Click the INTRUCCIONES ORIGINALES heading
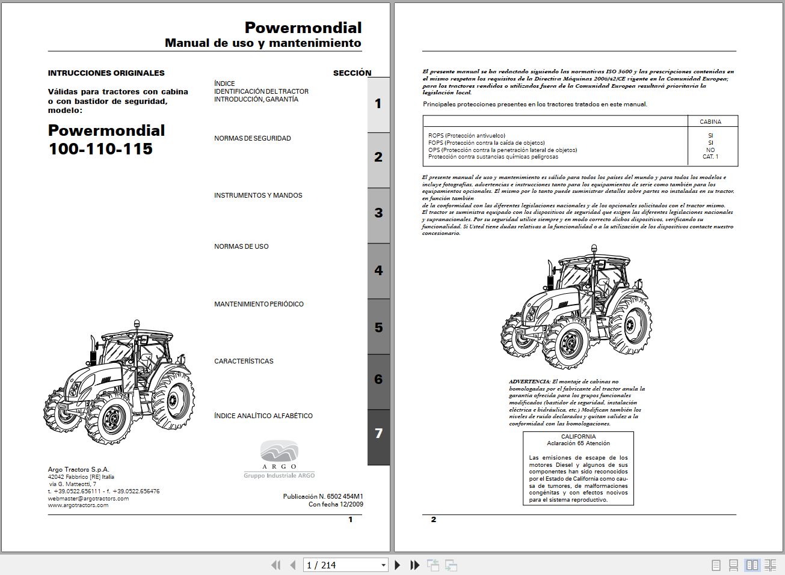785x575 pixels. pos(106,73)
